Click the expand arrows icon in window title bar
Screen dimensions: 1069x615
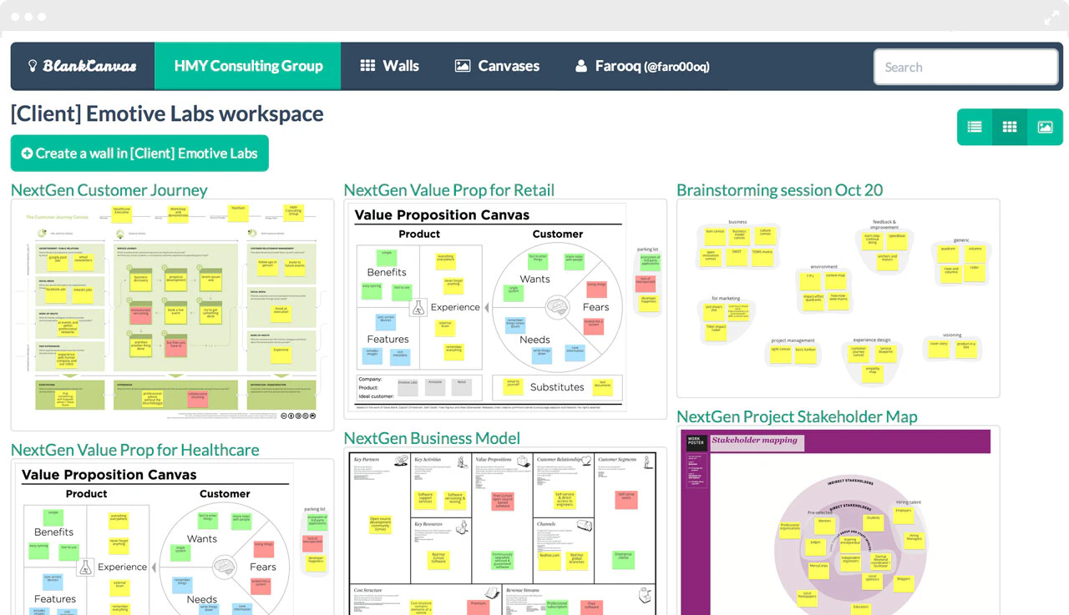point(1051,17)
